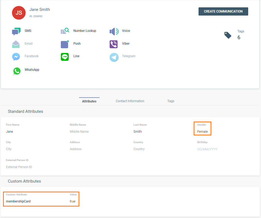Image resolution: width=261 pixels, height=218 pixels.
Task: Click the membershipCard value field showing true
Action: [73, 201]
